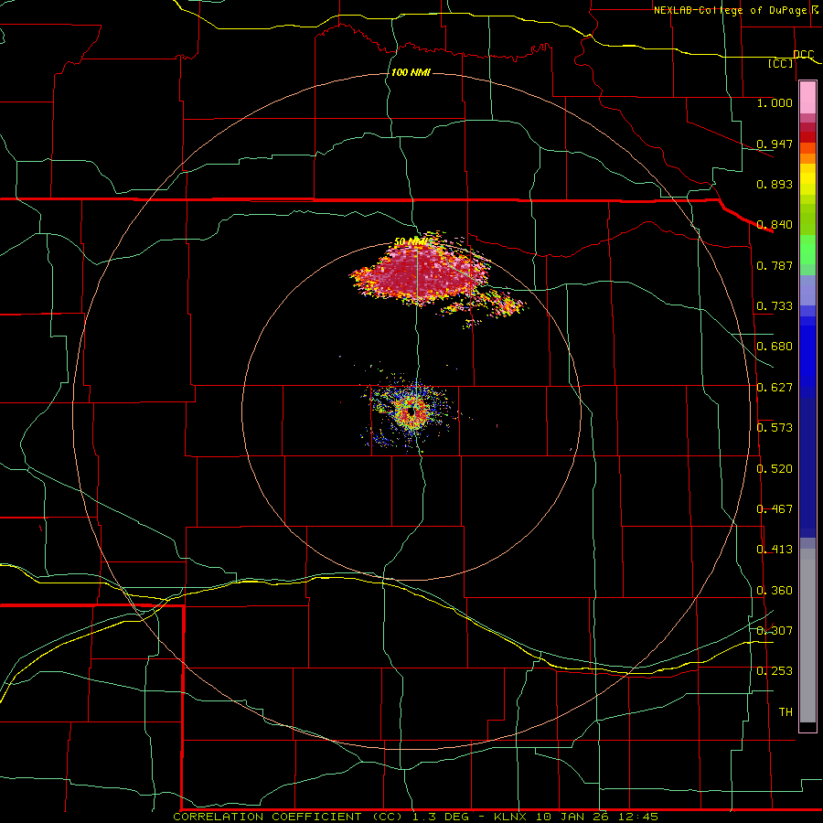Click the 0.307 scale label
823x823 pixels.
coord(775,630)
